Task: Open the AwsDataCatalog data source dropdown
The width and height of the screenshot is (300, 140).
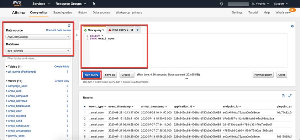Action: (x=38, y=37)
